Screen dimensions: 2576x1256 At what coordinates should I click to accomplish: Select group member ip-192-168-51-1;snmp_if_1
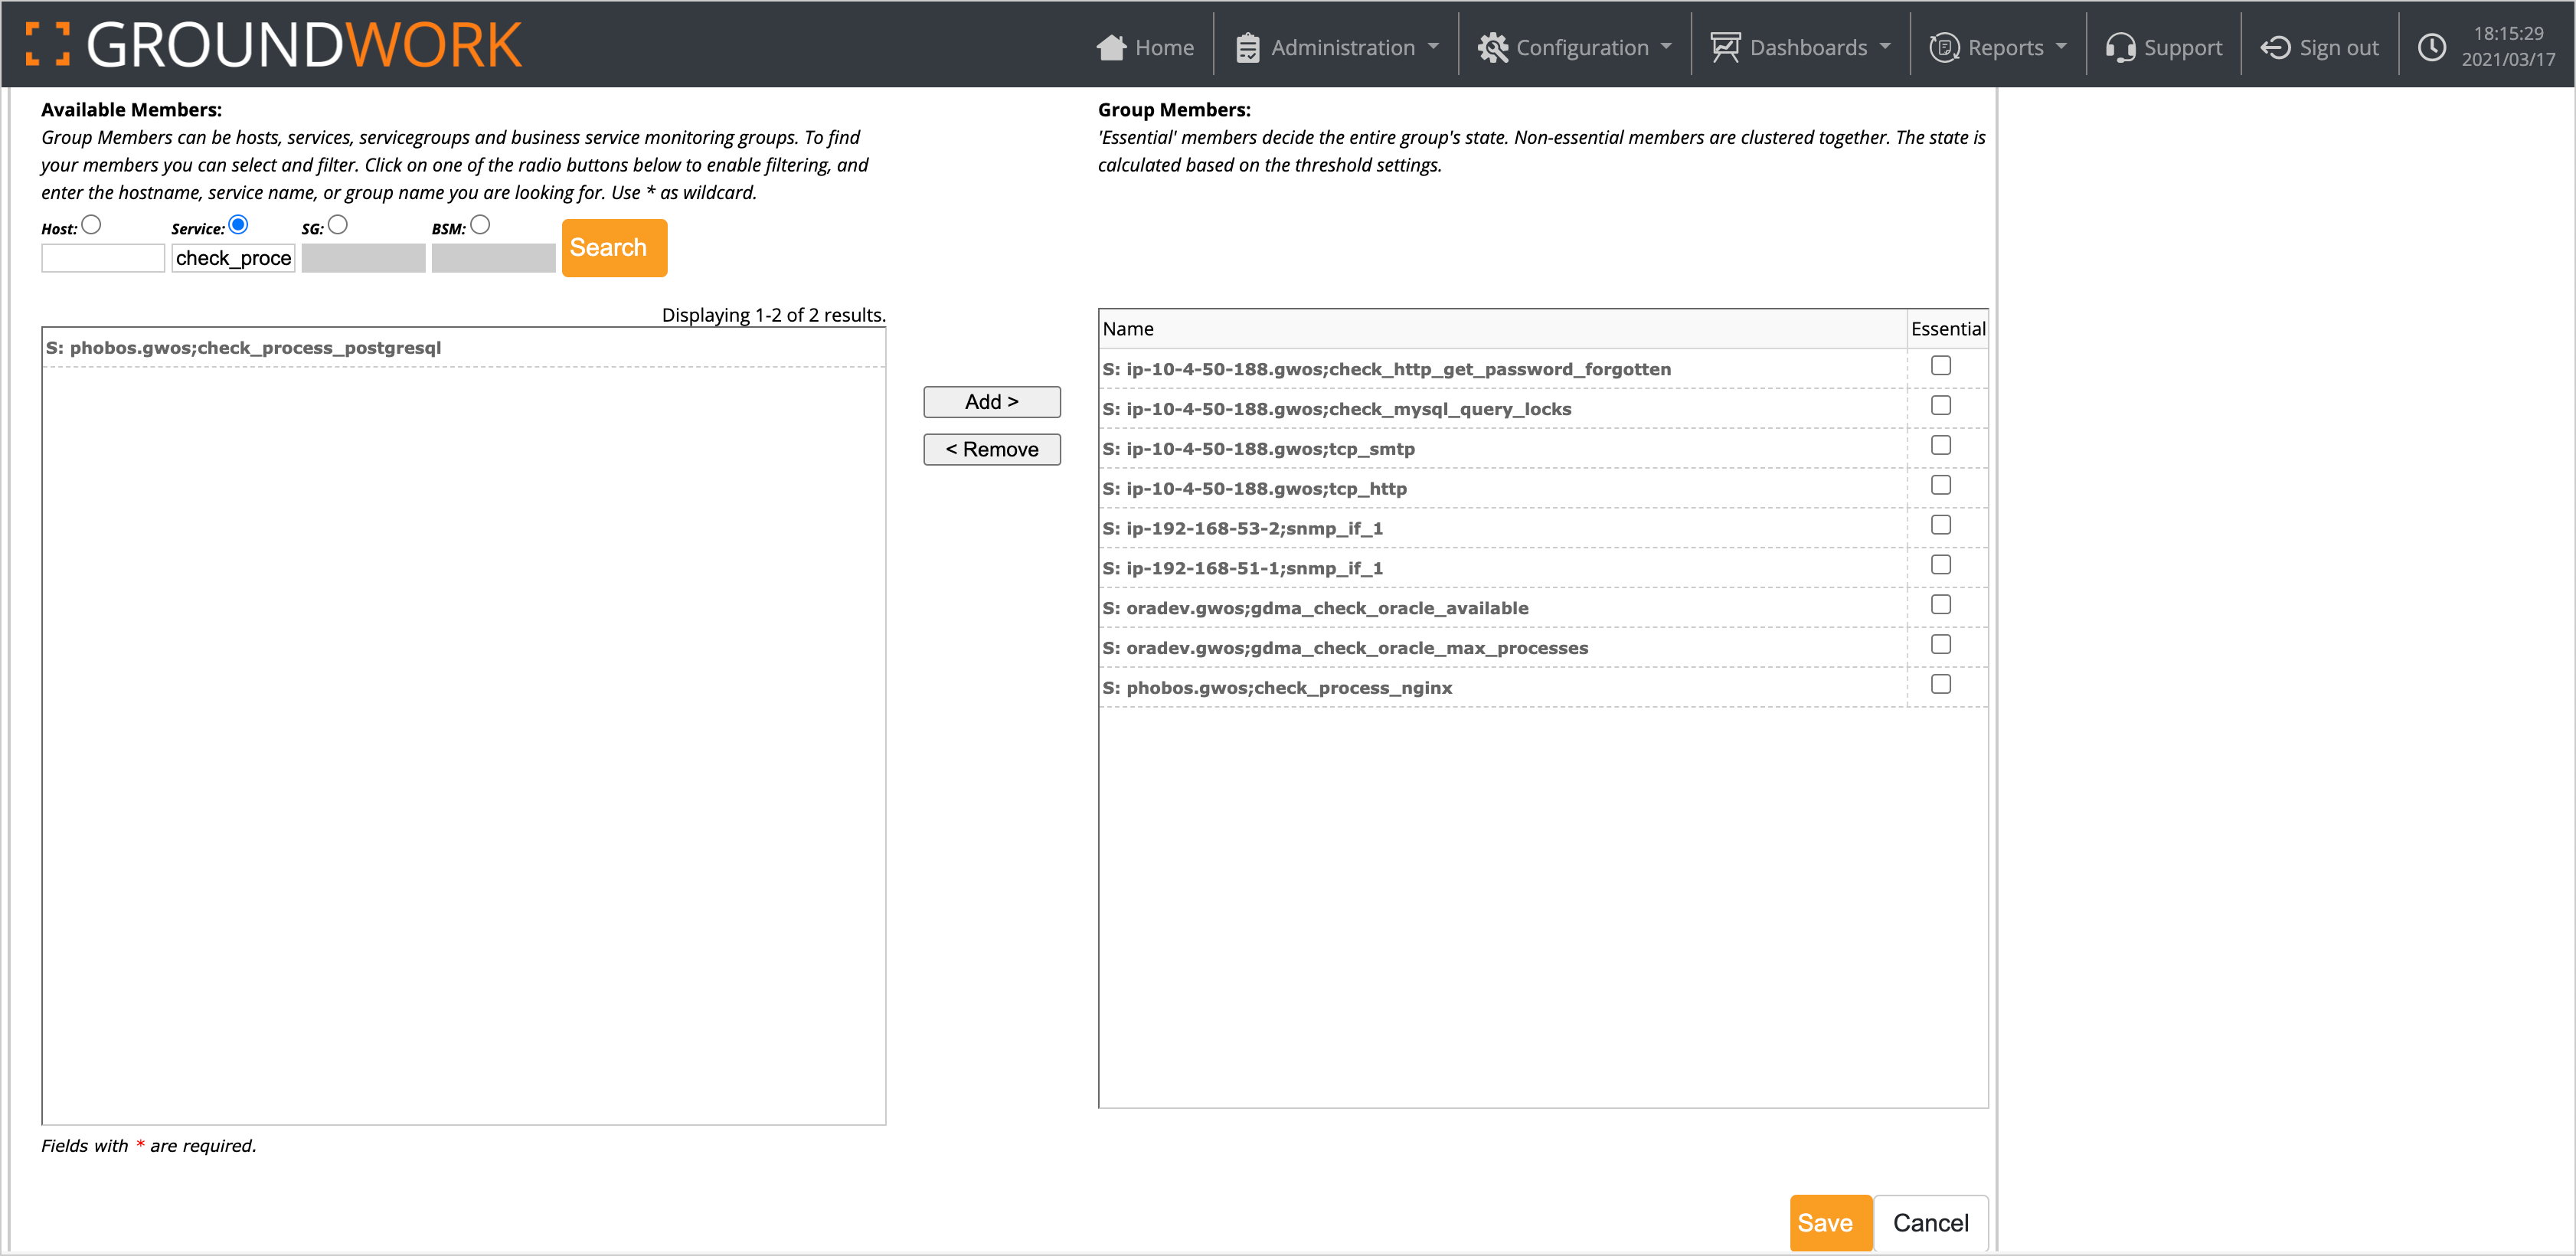click(1503, 568)
